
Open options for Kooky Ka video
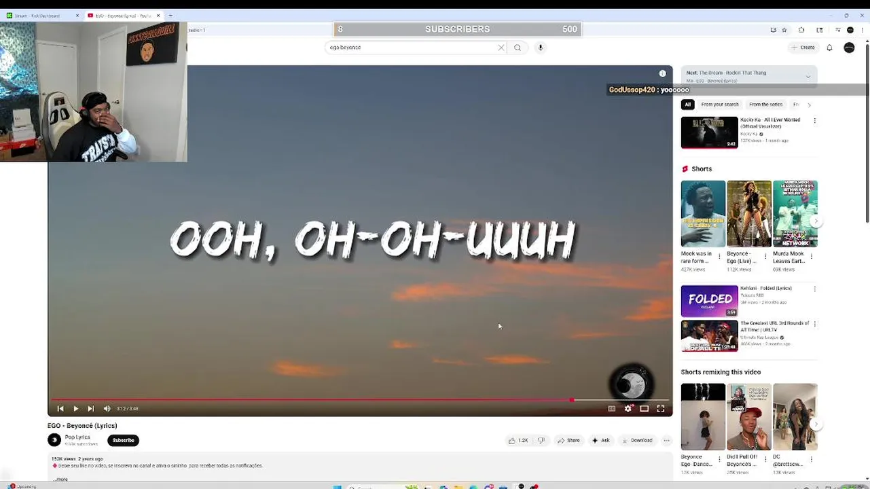click(814, 121)
